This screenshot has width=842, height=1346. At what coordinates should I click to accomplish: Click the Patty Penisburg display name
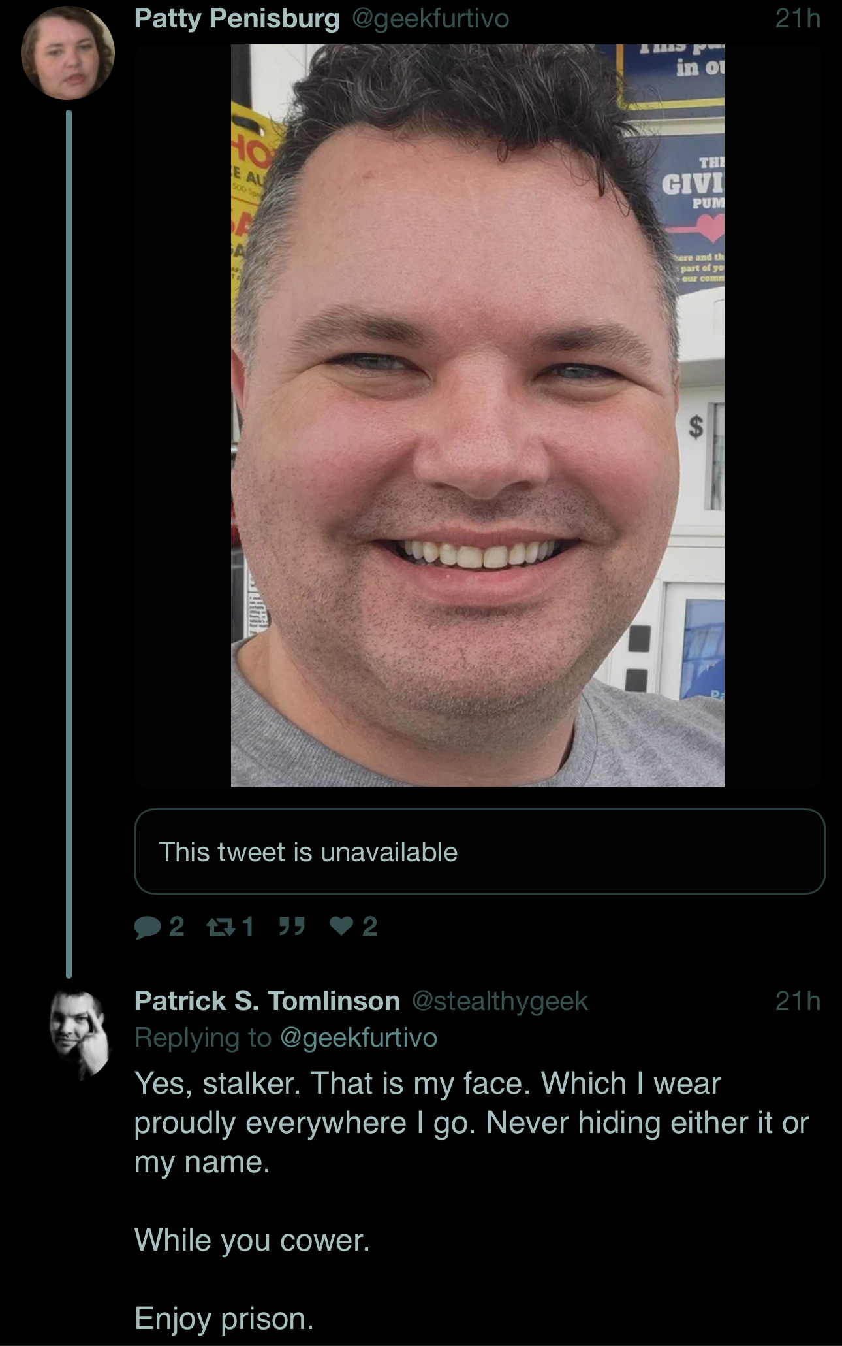pyautogui.click(x=237, y=18)
